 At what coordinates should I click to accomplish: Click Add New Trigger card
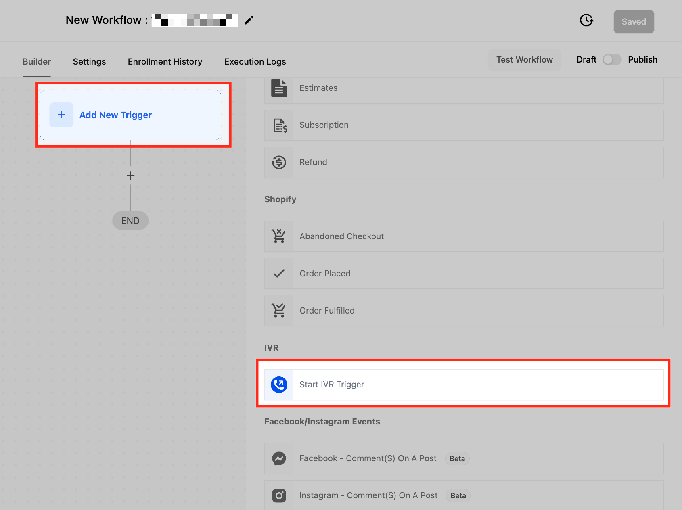tap(130, 115)
